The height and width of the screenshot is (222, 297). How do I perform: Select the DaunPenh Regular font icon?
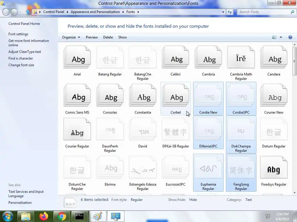click(x=110, y=129)
